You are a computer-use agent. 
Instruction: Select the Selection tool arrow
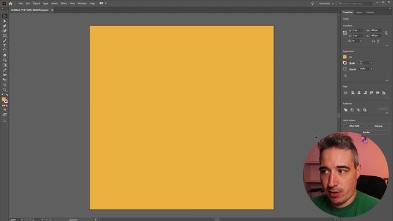pos(4,16)
